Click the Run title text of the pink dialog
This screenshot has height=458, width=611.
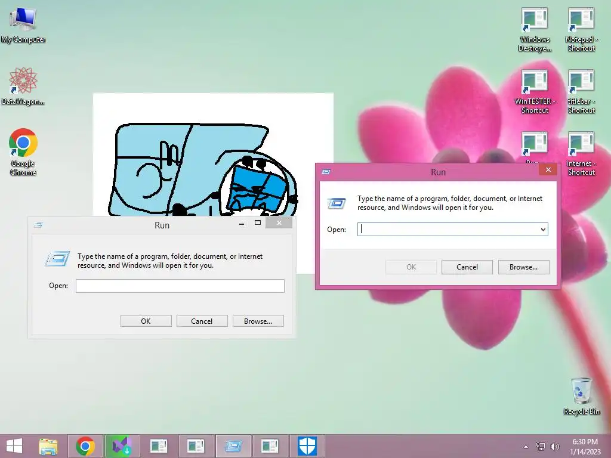[438, 172]
